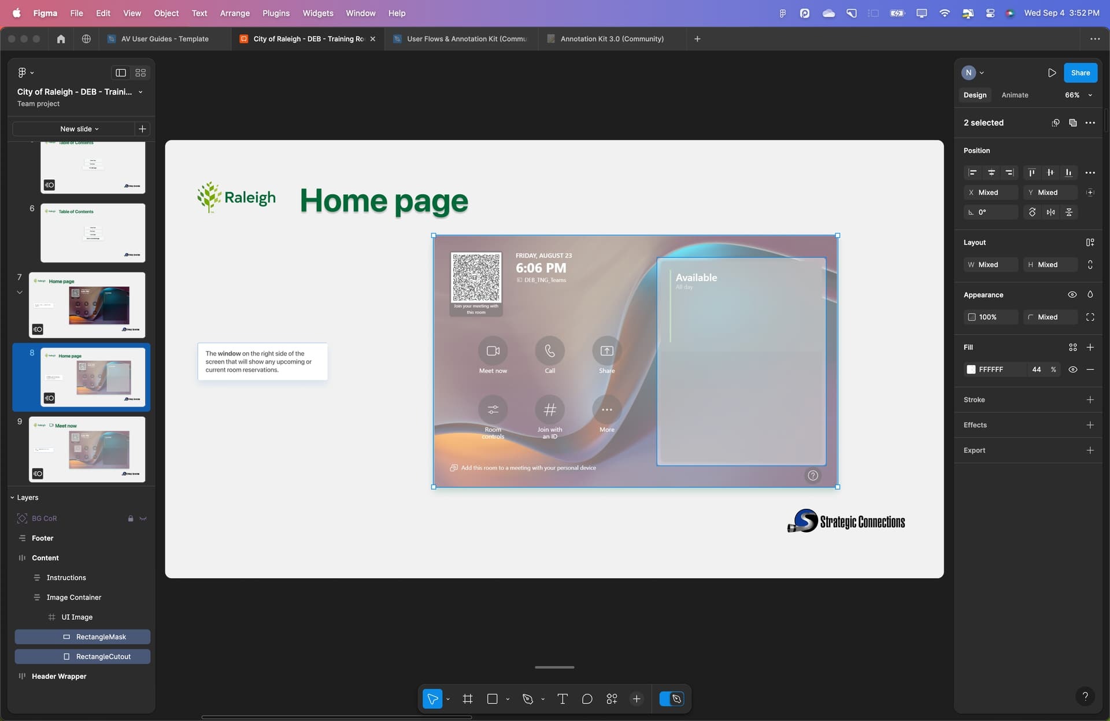The image size is (1110, 721).
Task: Click the rotate 90 degrees icon
Action: click(1032, 212)
